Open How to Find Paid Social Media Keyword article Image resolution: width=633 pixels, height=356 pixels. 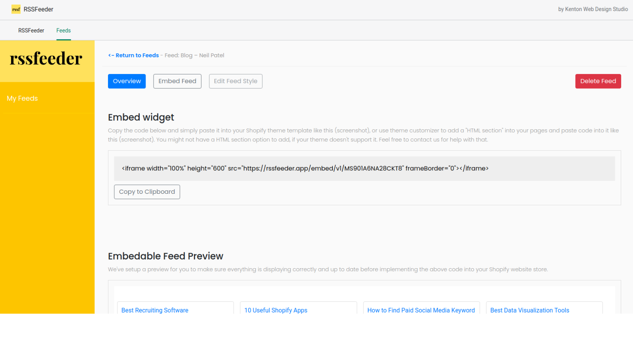[421, 311]
